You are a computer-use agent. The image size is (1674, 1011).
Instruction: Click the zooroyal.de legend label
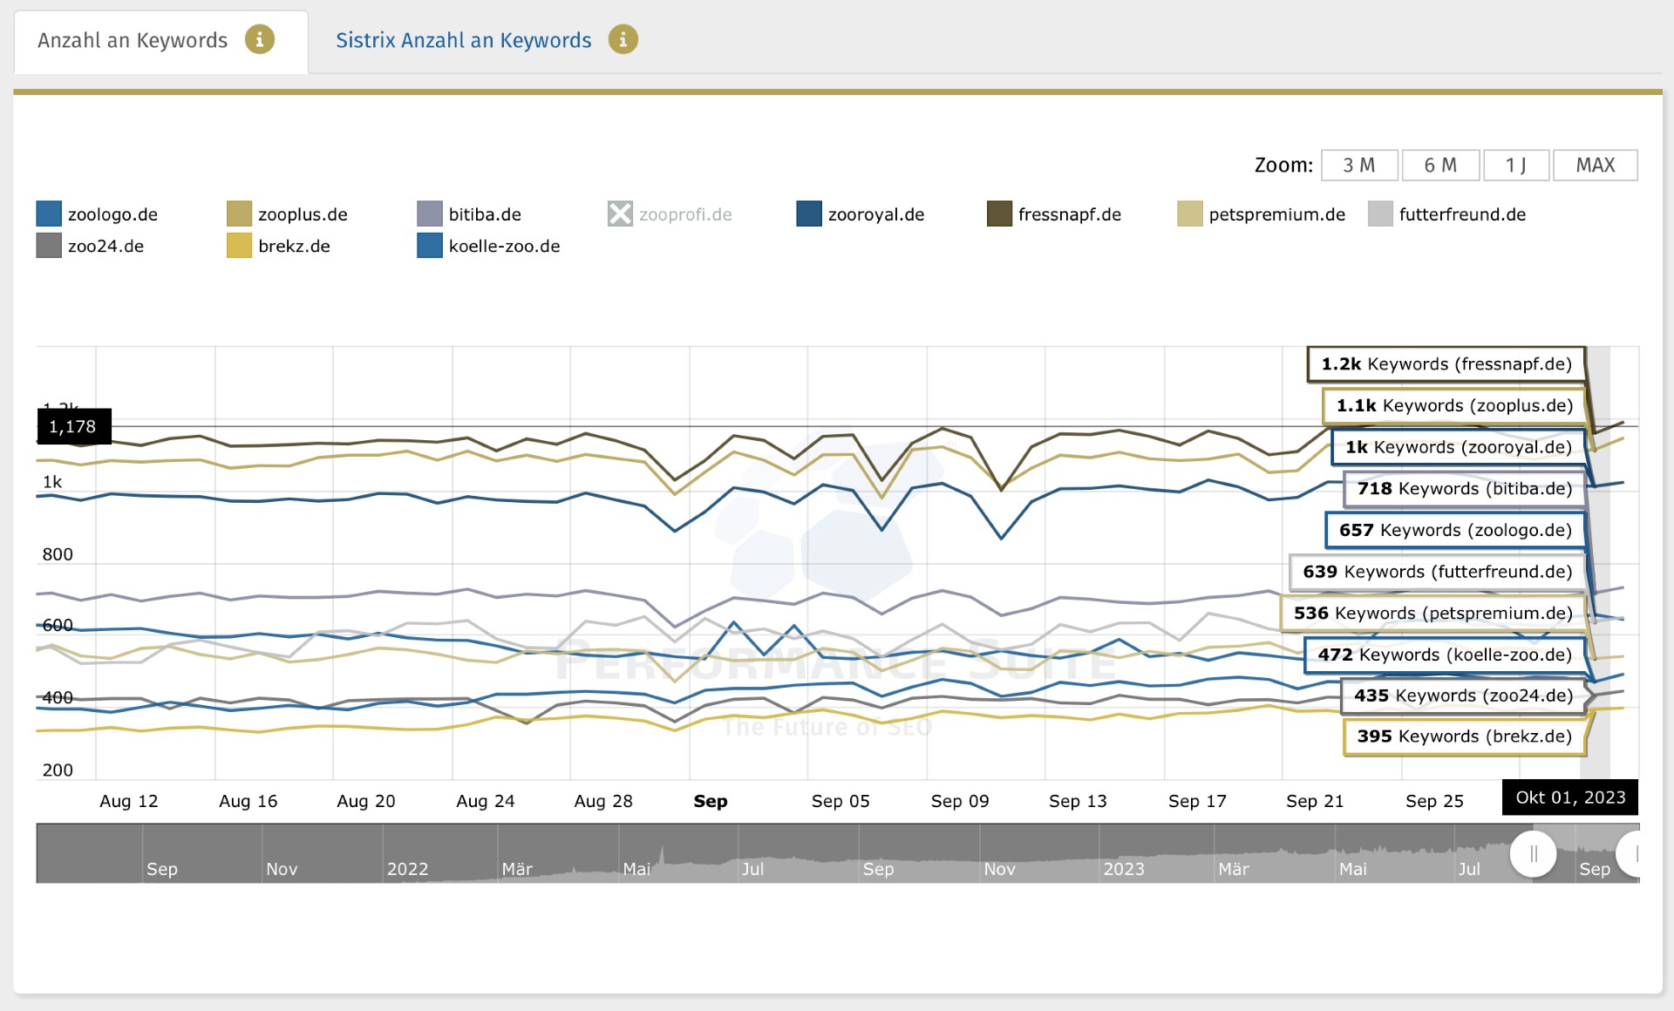click(x=876, y=214)
